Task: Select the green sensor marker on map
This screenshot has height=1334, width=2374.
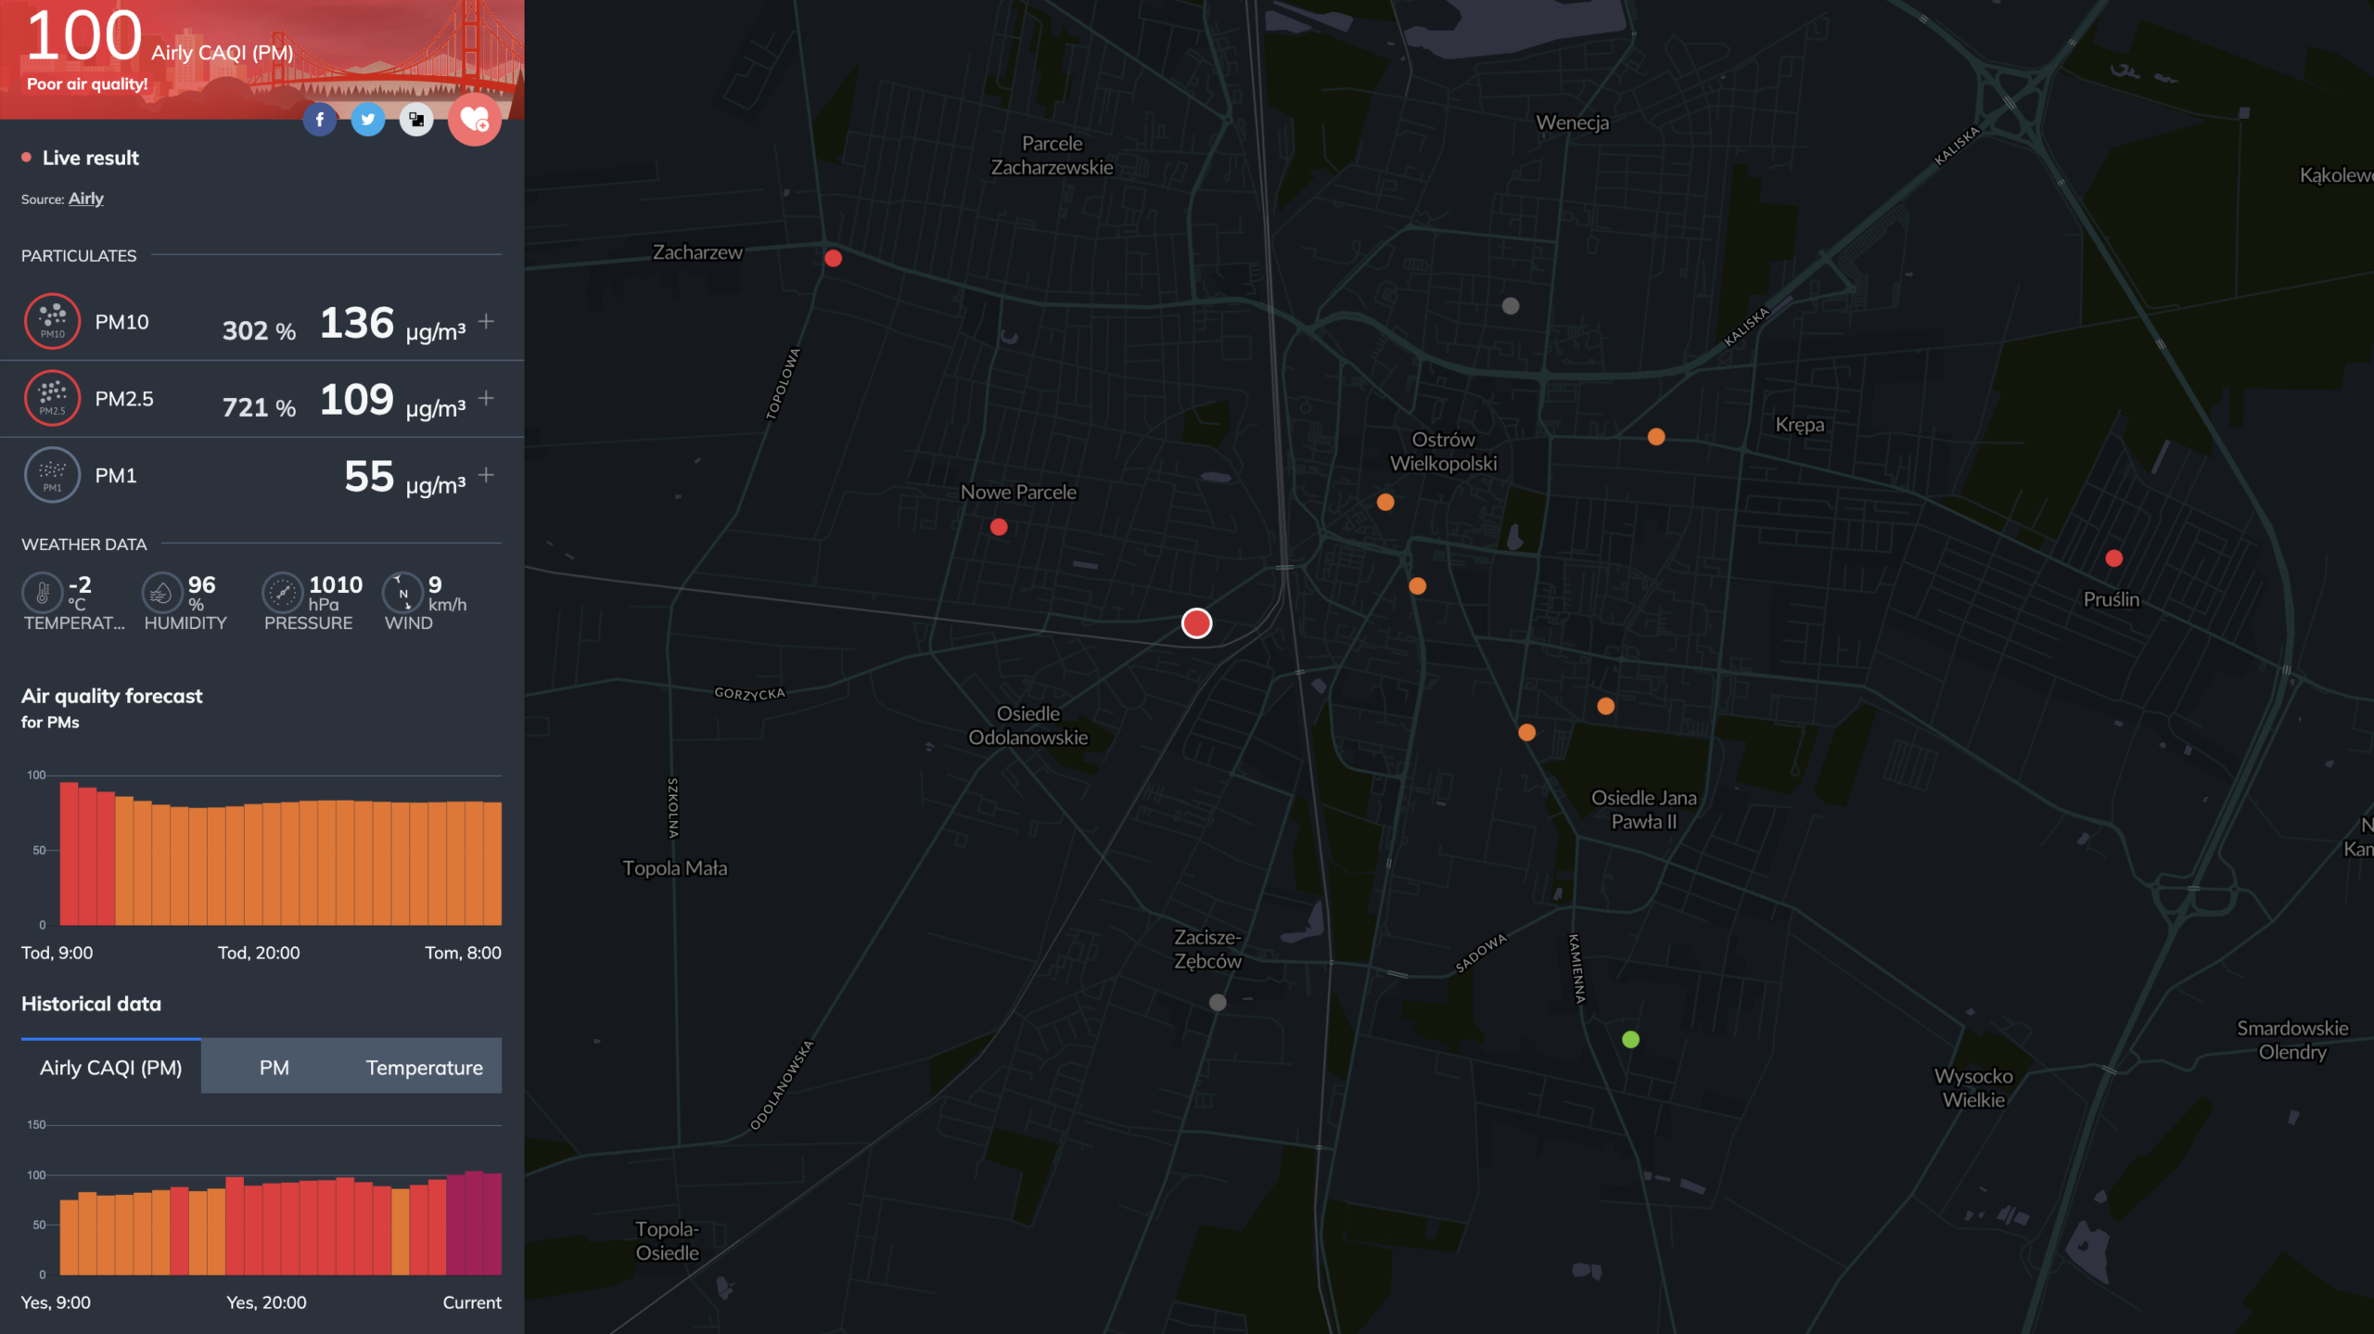Action: [1630, 1040]
